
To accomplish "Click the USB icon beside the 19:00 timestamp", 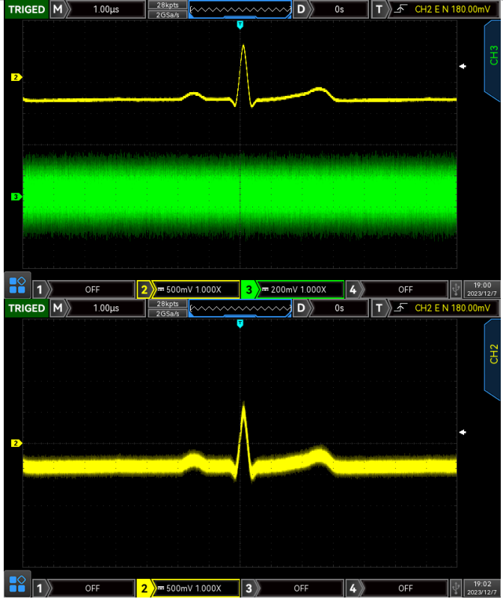I will pos(454,289).
